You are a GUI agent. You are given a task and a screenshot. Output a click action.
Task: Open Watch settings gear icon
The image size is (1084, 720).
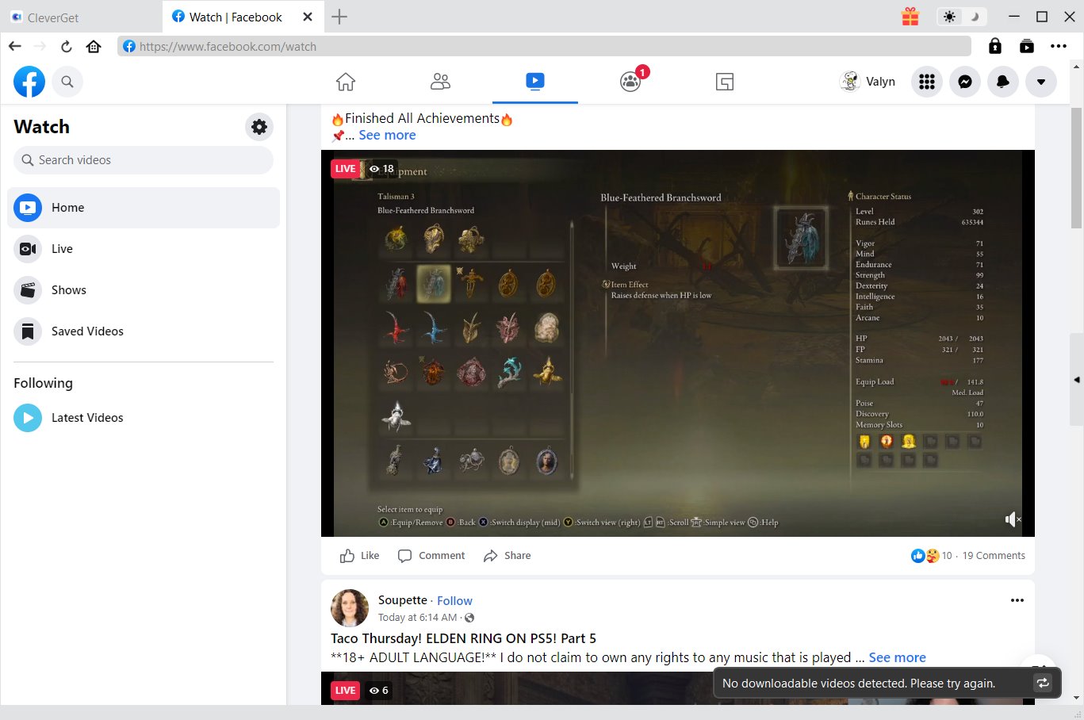tap(259, 127)
